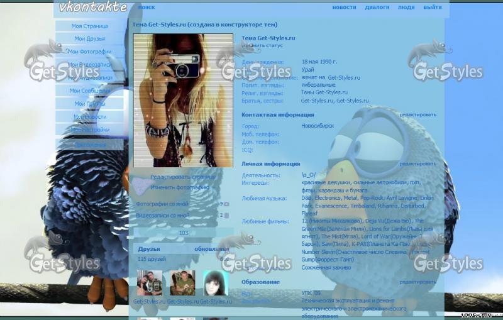Open Приложения in the sidebar
503x320 pixels.
tap(89, 145)
